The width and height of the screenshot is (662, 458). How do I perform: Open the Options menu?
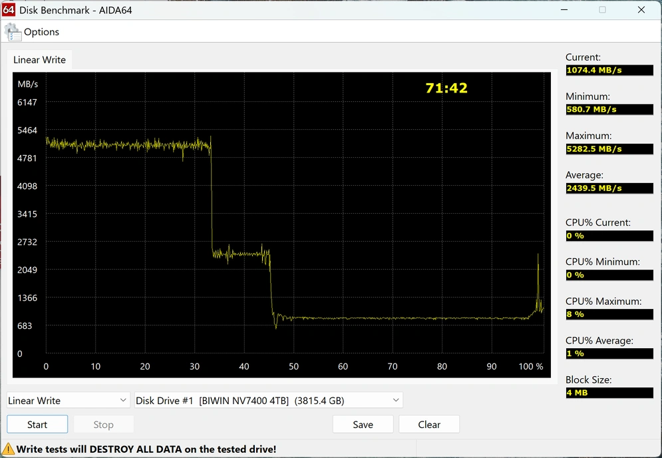pos(41,32)
